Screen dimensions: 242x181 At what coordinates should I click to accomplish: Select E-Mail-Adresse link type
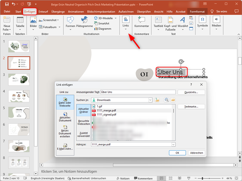point(65,147)
